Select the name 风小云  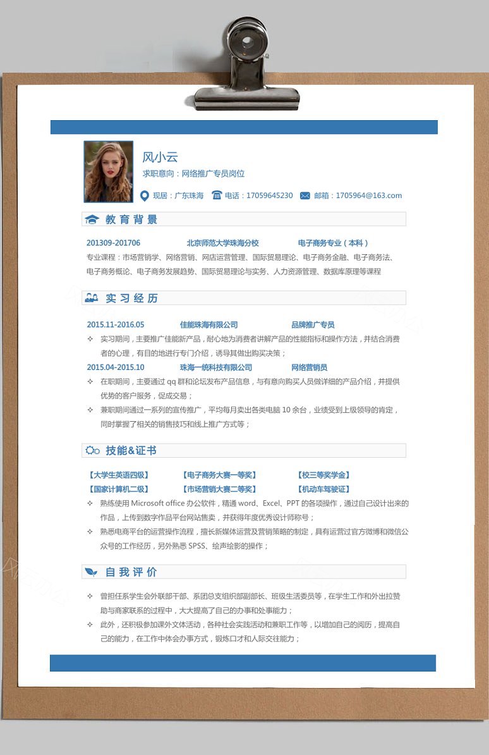160,157
